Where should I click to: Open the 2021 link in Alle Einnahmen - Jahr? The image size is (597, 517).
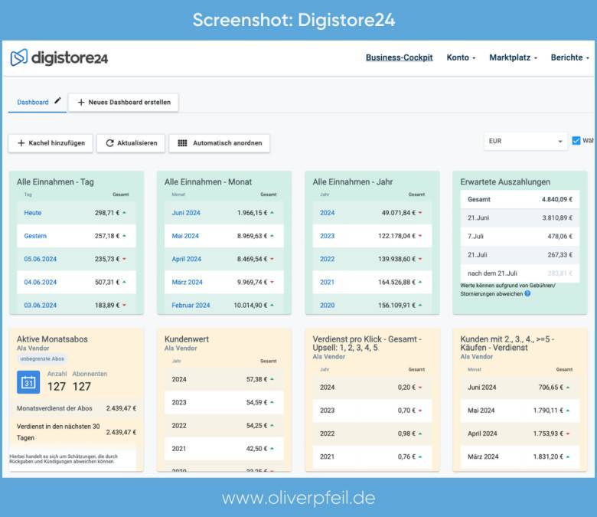point(327,283)
